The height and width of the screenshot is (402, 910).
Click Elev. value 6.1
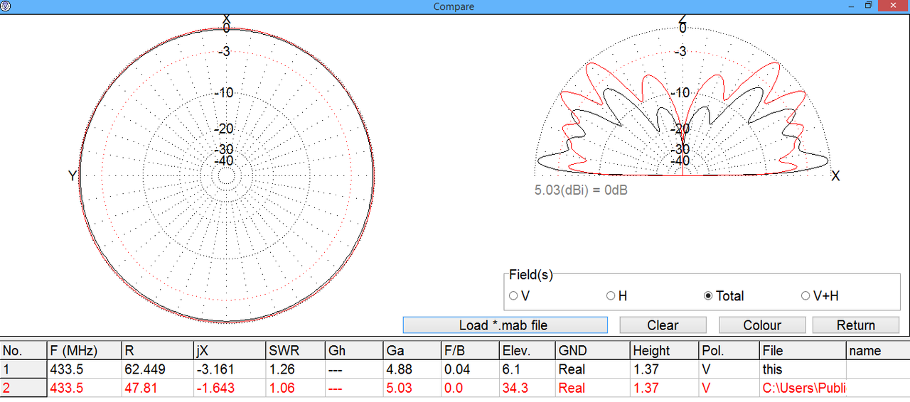click(x=511, y=369)
